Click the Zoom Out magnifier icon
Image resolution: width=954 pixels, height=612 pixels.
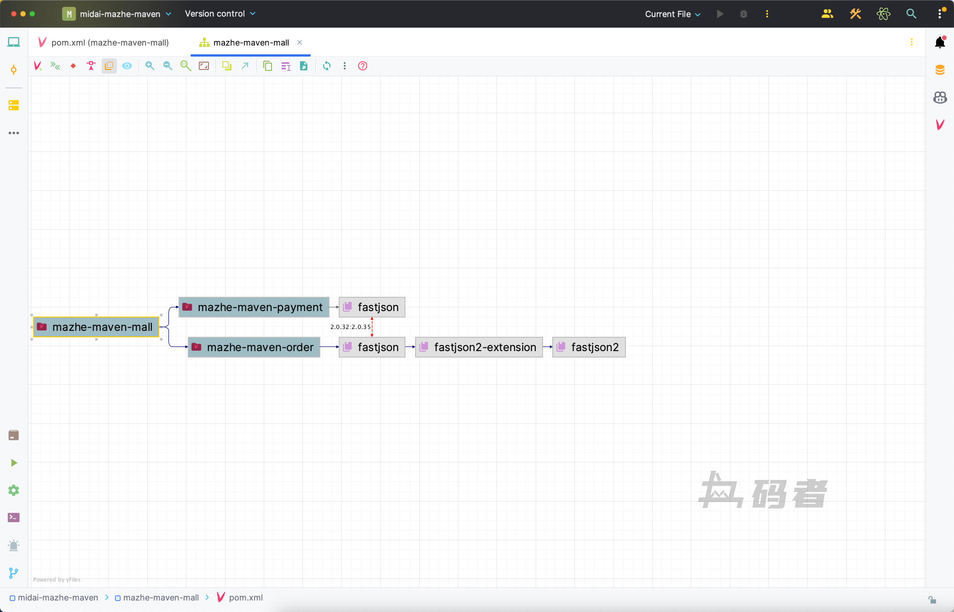click(168, 66)
